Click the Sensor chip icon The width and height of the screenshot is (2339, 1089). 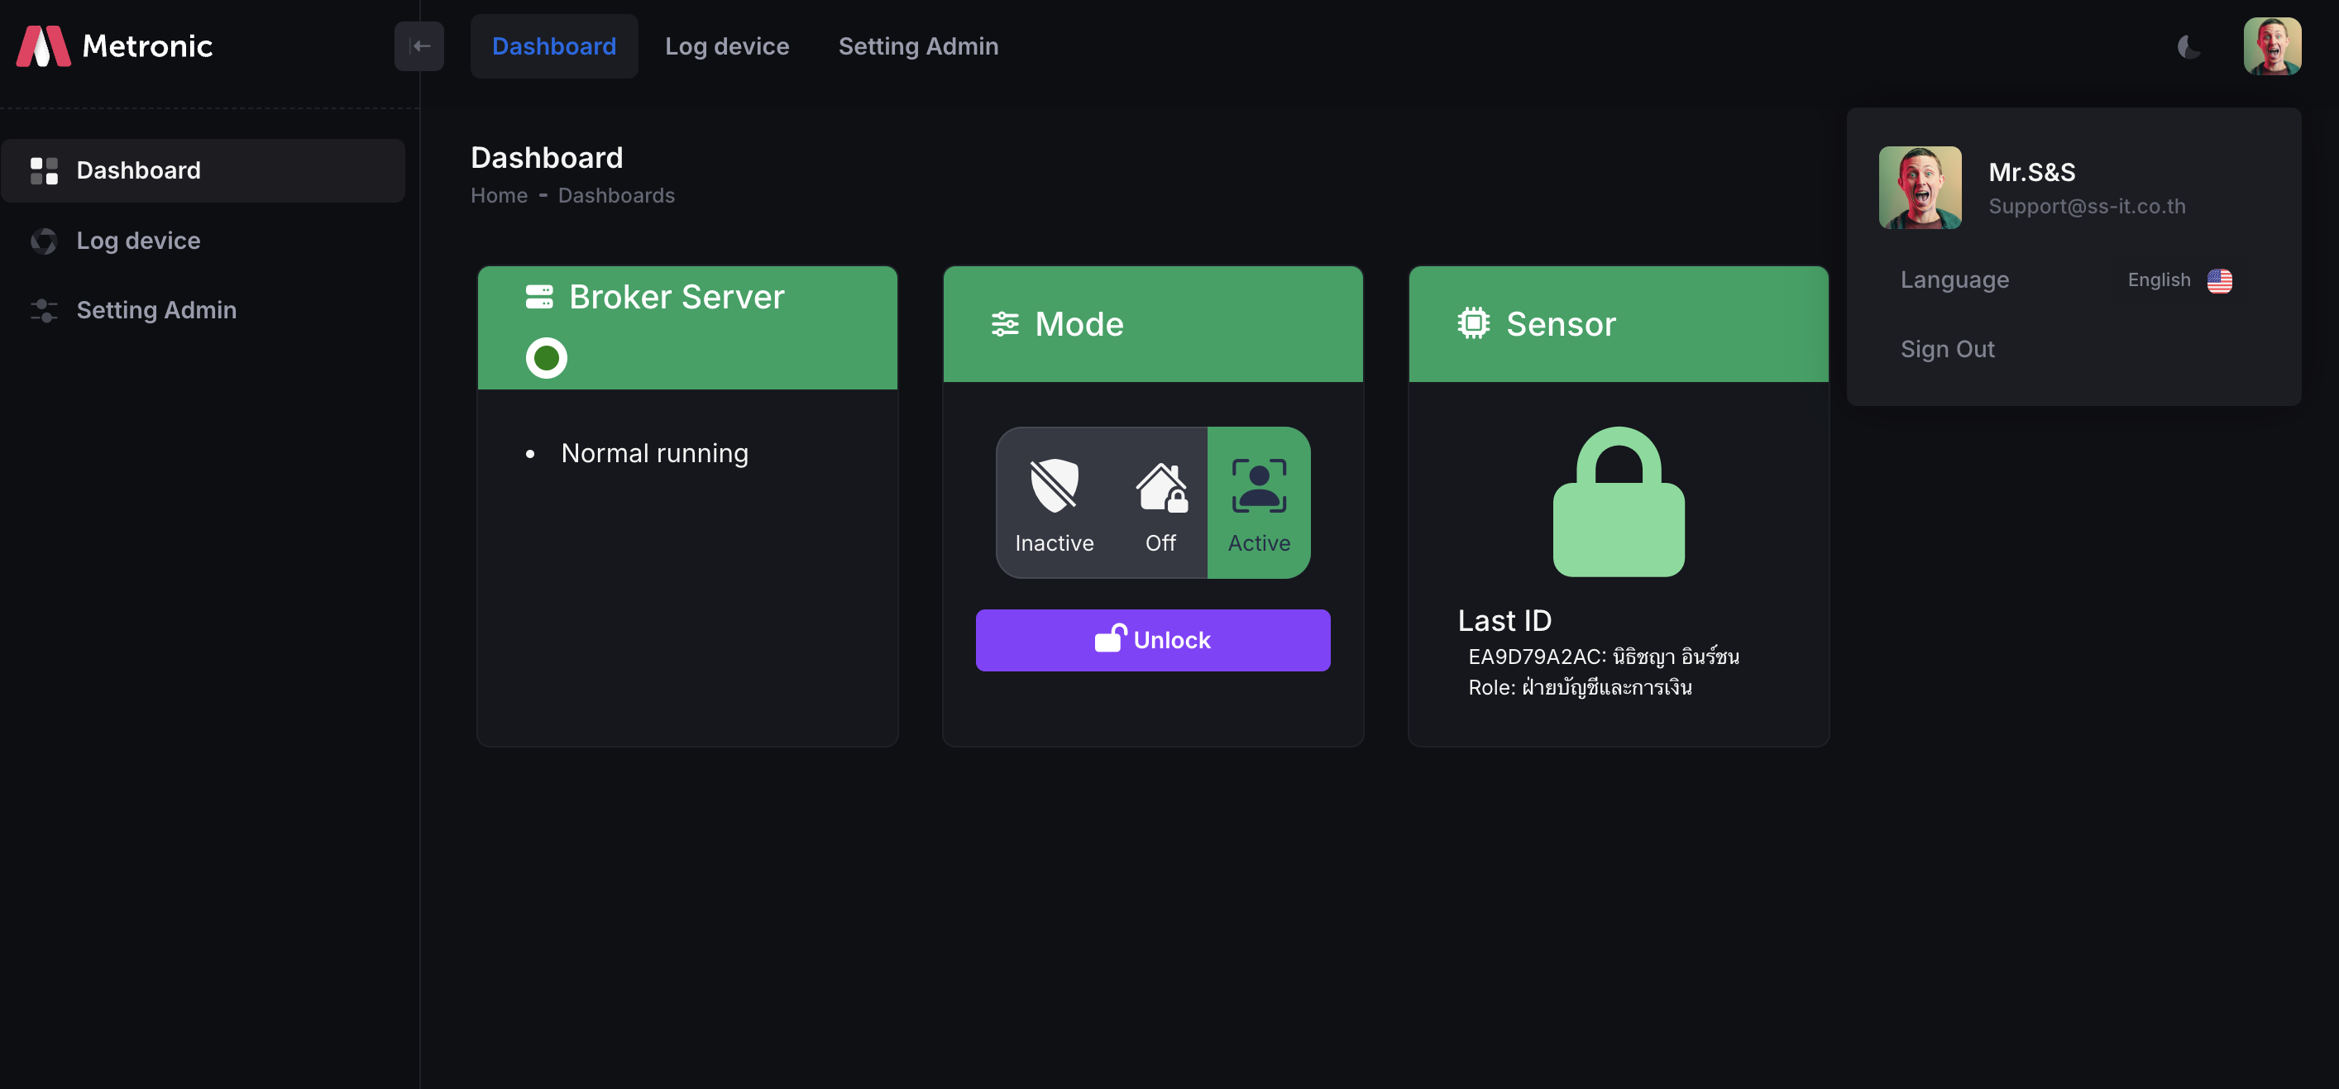point(1473,323)
